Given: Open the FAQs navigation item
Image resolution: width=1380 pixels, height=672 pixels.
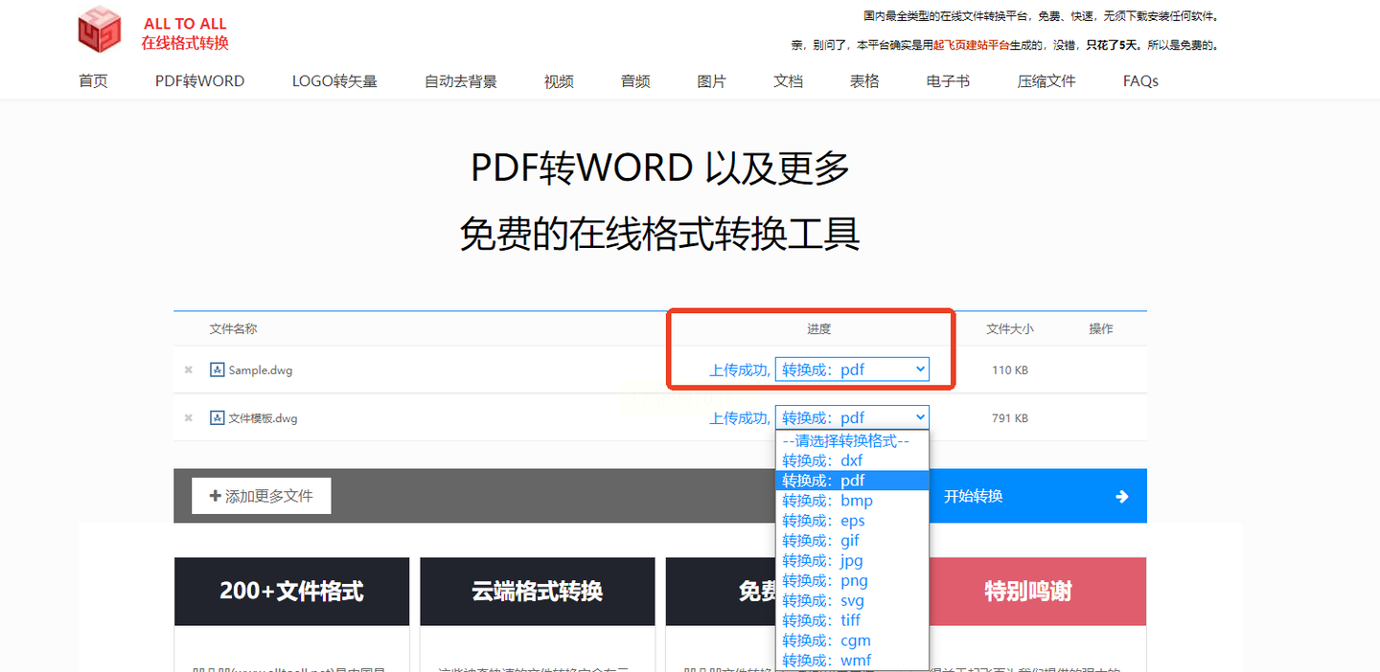Looking at the screenshot, I should (x=1140, y=81).
